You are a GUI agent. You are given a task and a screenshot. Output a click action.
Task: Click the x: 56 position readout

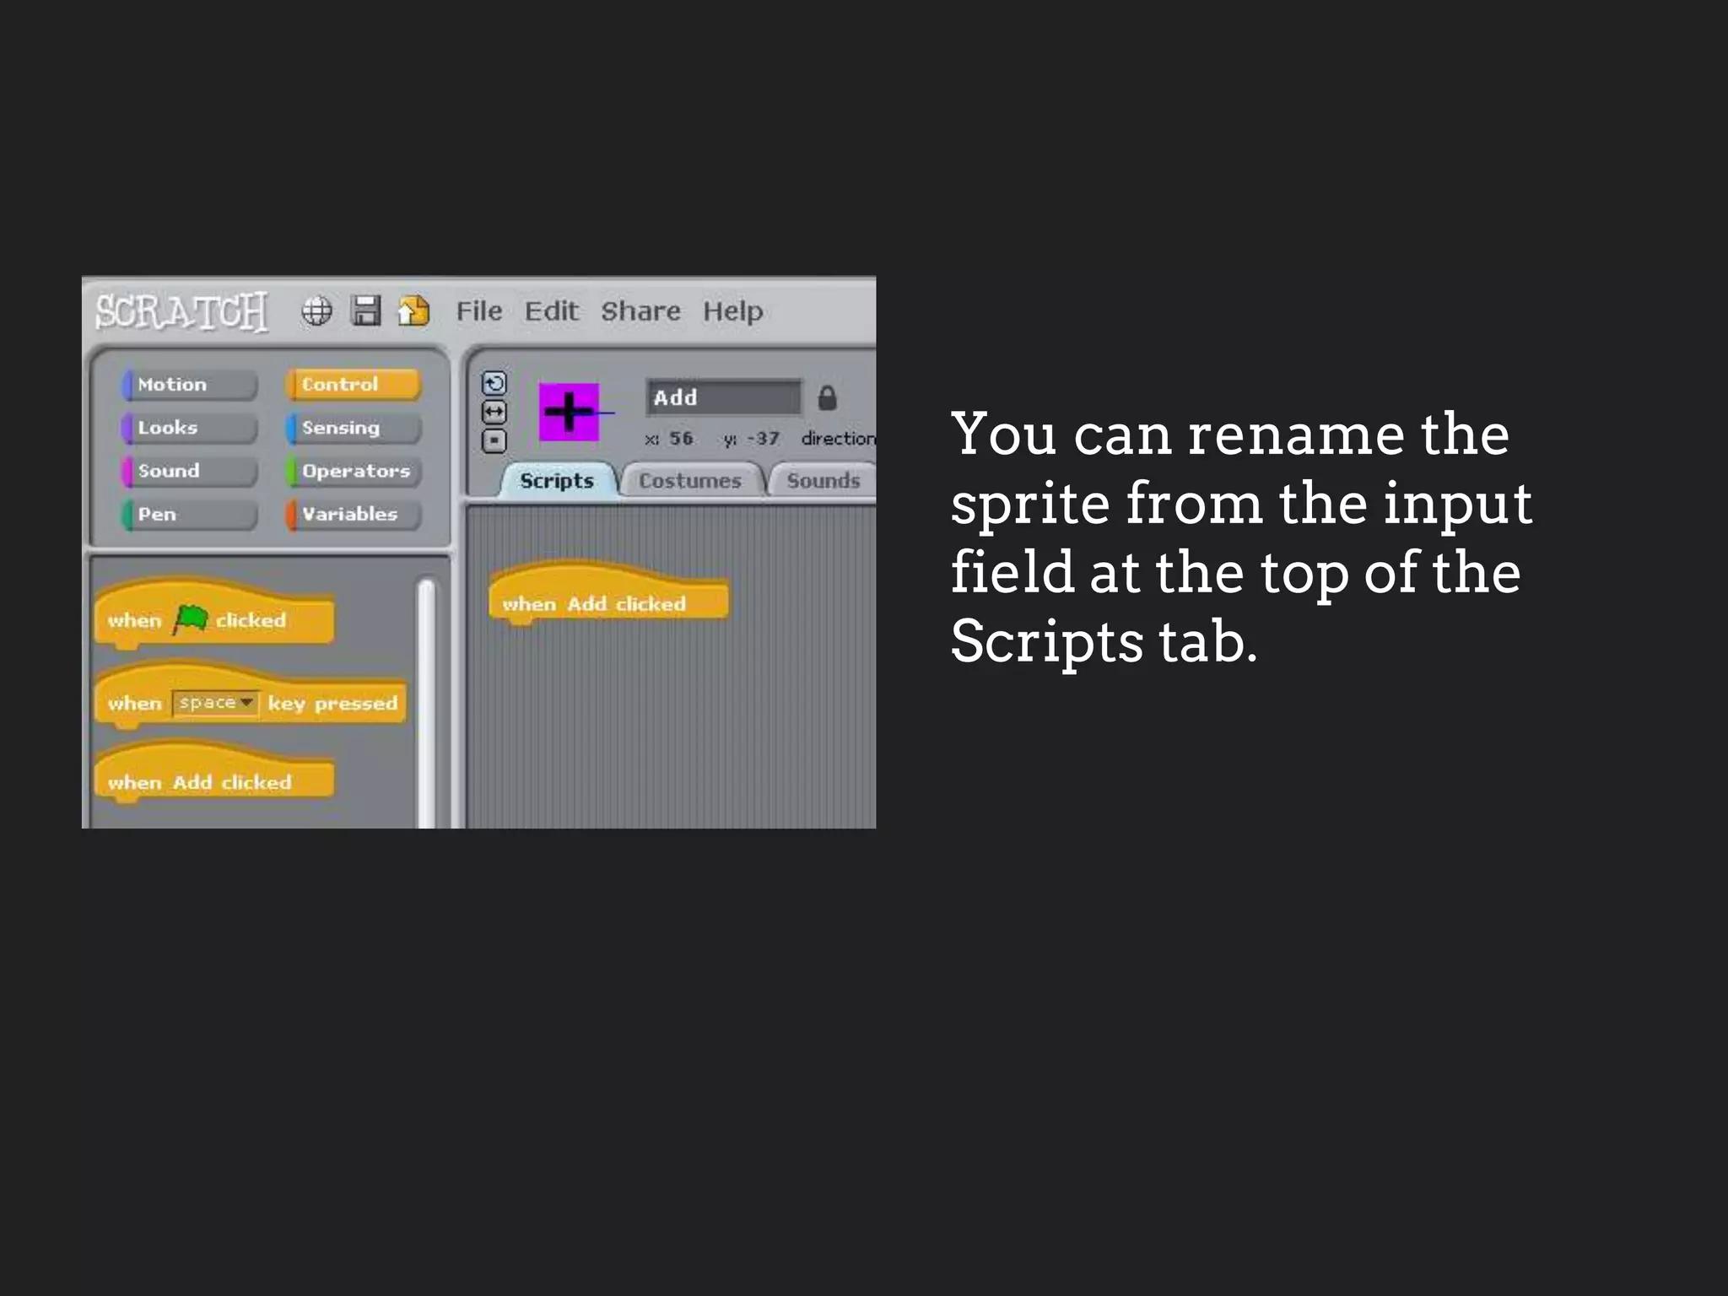tap(670, 439)
